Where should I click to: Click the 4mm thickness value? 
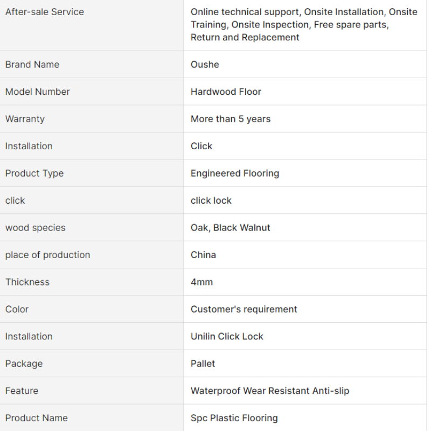click(x=201, y=282)
